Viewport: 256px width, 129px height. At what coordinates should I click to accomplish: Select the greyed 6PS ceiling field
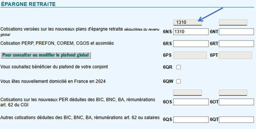coord(190,55)
